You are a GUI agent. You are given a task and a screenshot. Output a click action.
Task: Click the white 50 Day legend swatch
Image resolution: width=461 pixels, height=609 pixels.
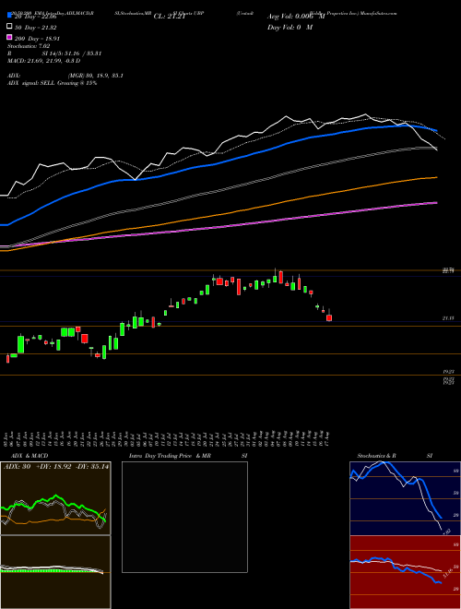9,27
